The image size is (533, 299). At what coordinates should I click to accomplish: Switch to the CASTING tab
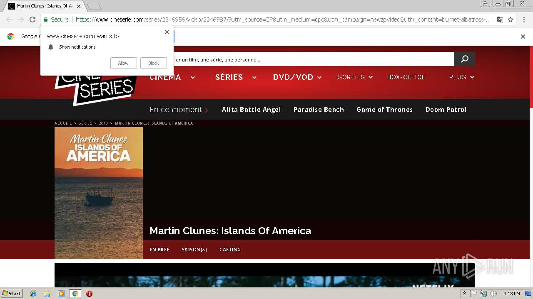click(230, 250)
